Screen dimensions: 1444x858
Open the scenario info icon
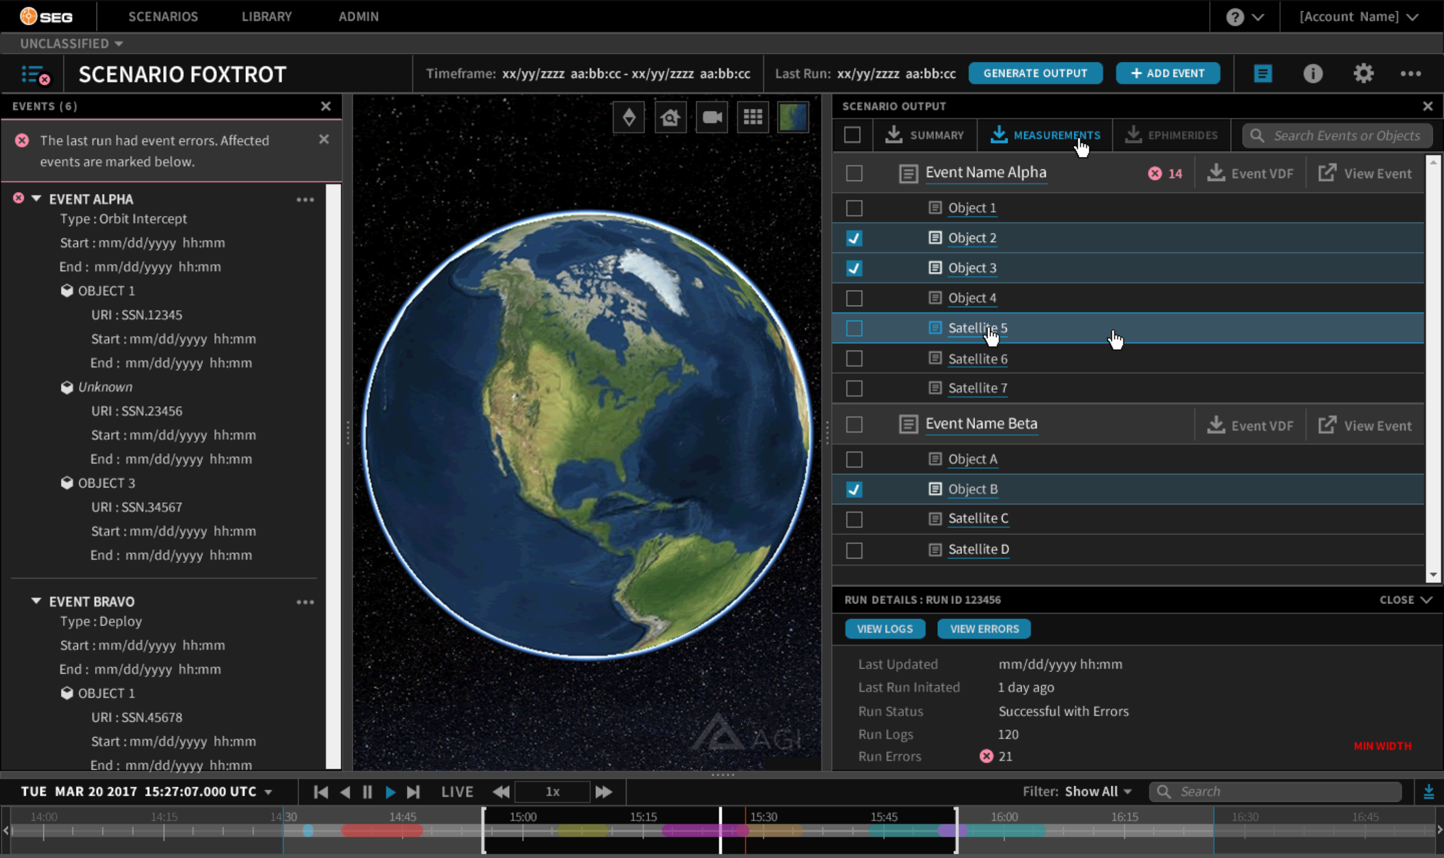[x=1312, y=73]
